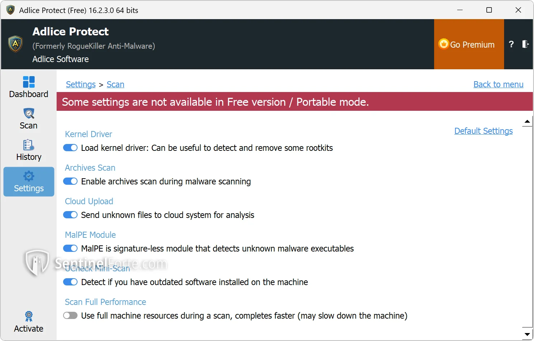
Task: Click the Archives Scan section heading
Action: point(90,168)
